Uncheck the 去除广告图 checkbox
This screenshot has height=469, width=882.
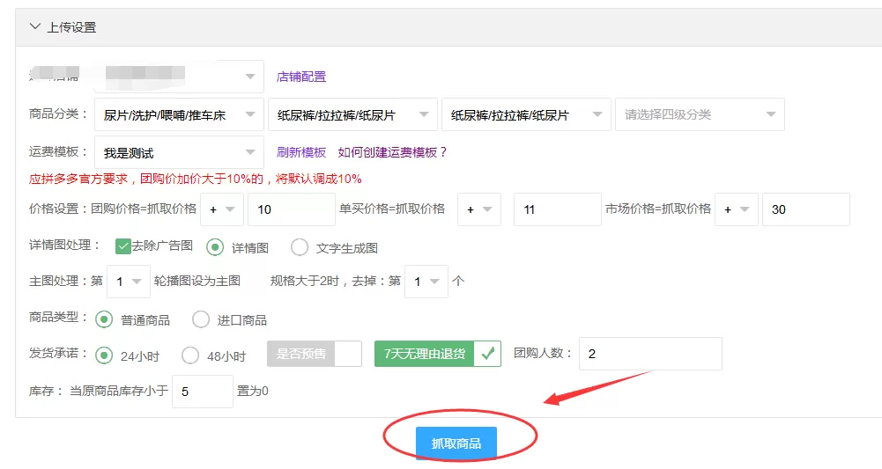(x=122, y=246)
